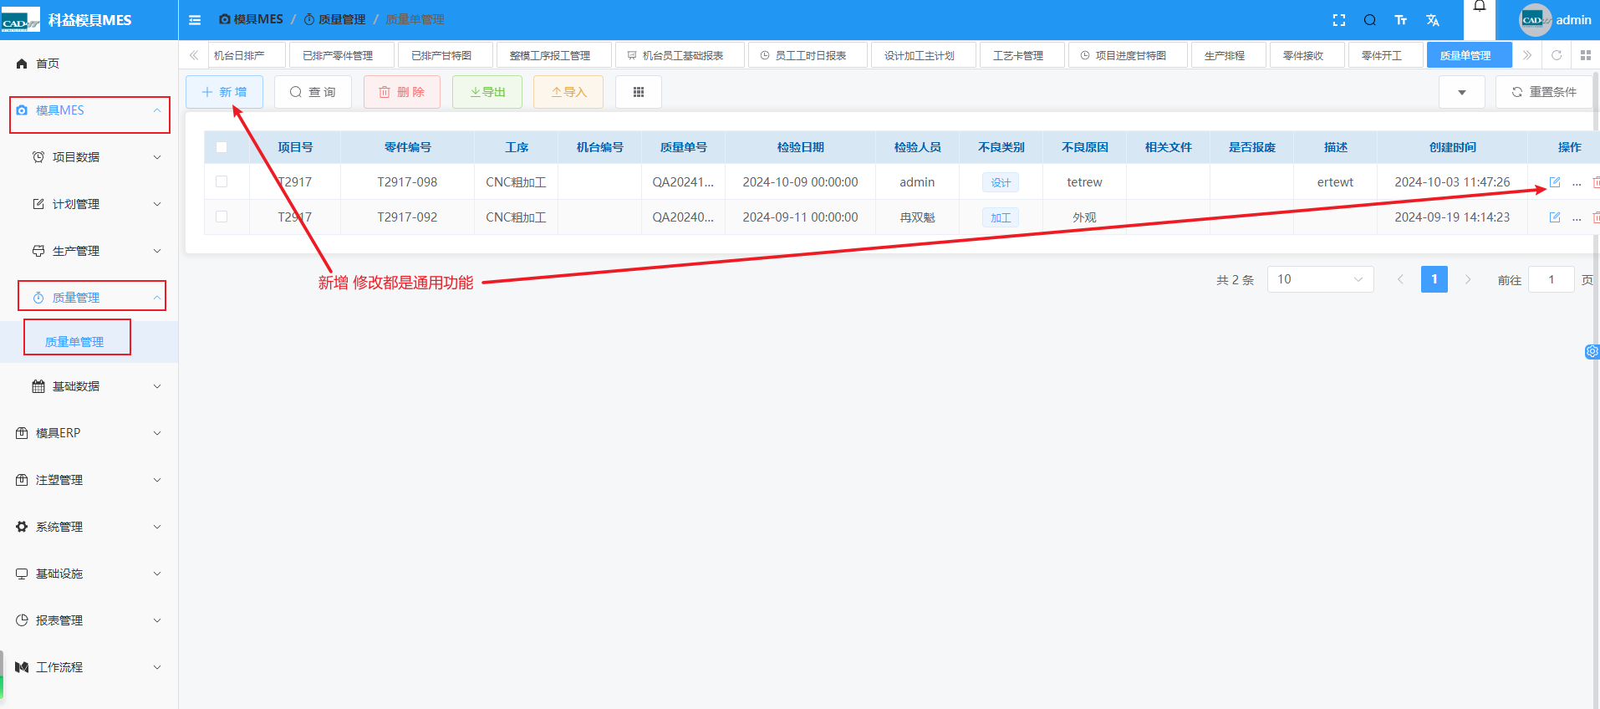
Task: Enter fullscreen mode via header icon
Action: [1339, 20]
